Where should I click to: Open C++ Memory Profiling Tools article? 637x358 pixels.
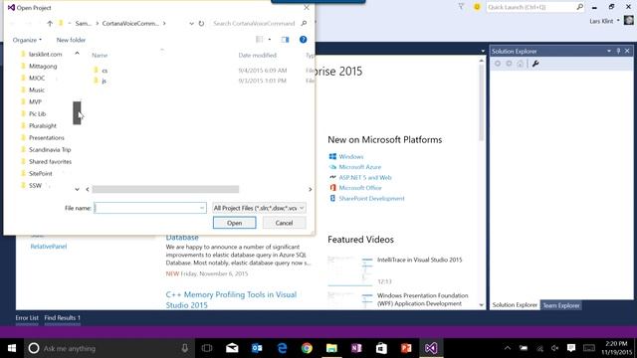[231, 300]
